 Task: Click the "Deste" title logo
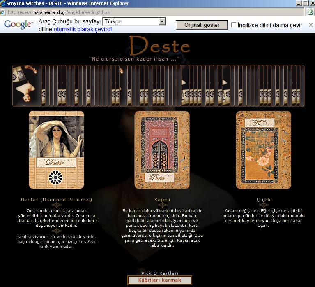click(x=159, y=45)
